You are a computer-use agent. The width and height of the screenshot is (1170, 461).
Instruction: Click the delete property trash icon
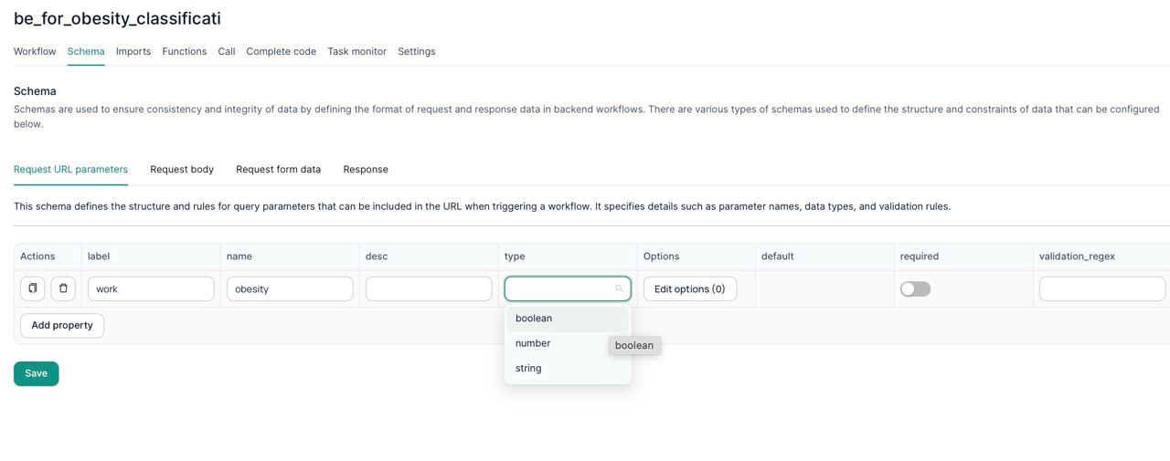pyautogui.click(x=63, y=288)
